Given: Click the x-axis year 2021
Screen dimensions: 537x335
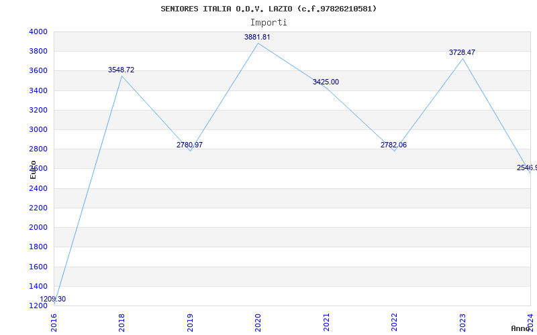Looking at the screenshot, I should [326, 323].
